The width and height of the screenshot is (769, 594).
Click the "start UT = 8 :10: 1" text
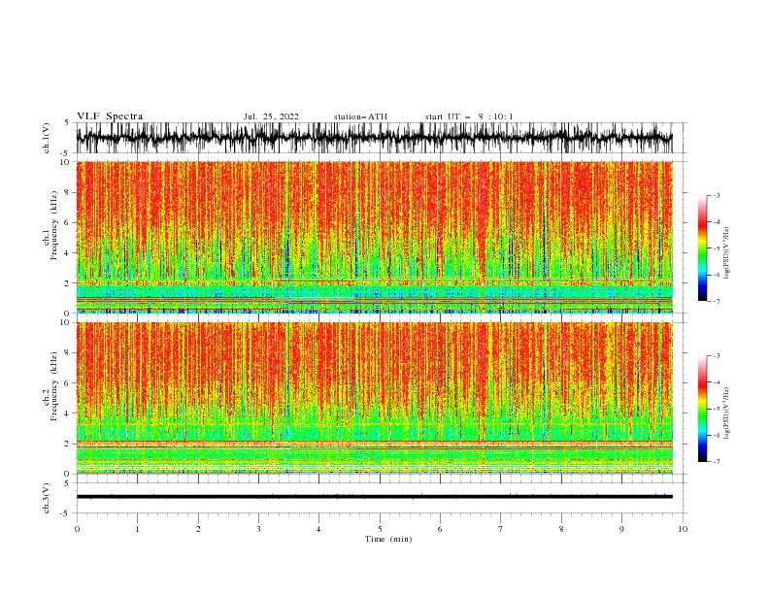469,116
